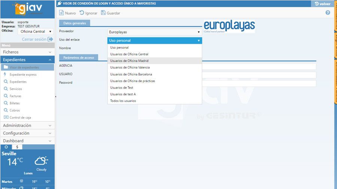Screen dimensions: 337x189
Task: Expand the Ficheros menu section
Action: coord(27,52)
